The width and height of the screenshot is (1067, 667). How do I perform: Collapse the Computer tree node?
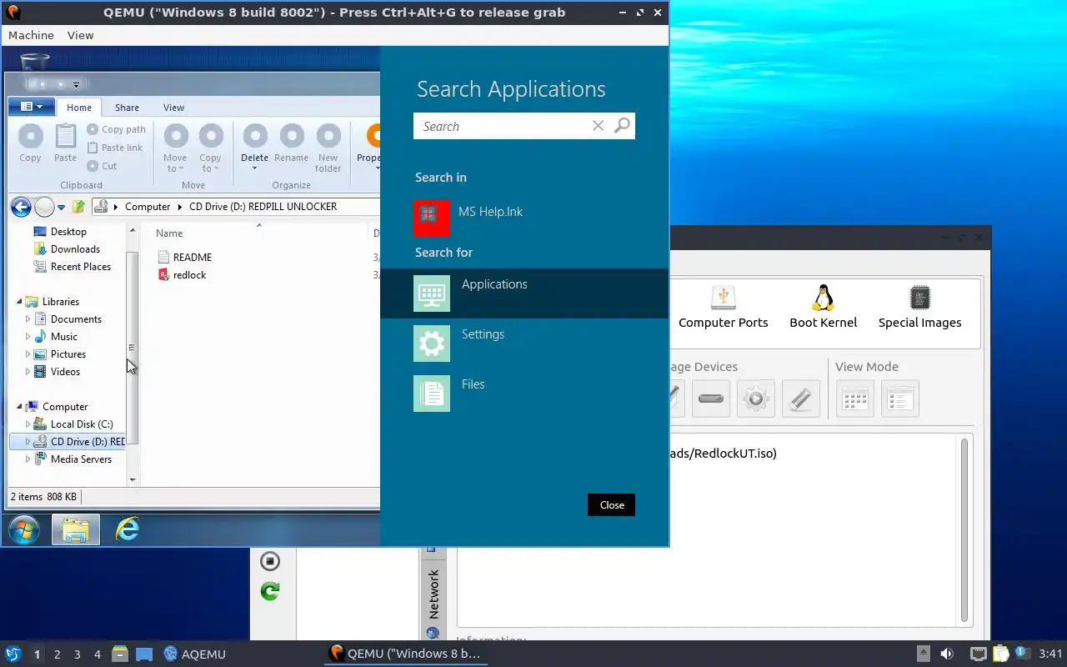click(19, 407)
